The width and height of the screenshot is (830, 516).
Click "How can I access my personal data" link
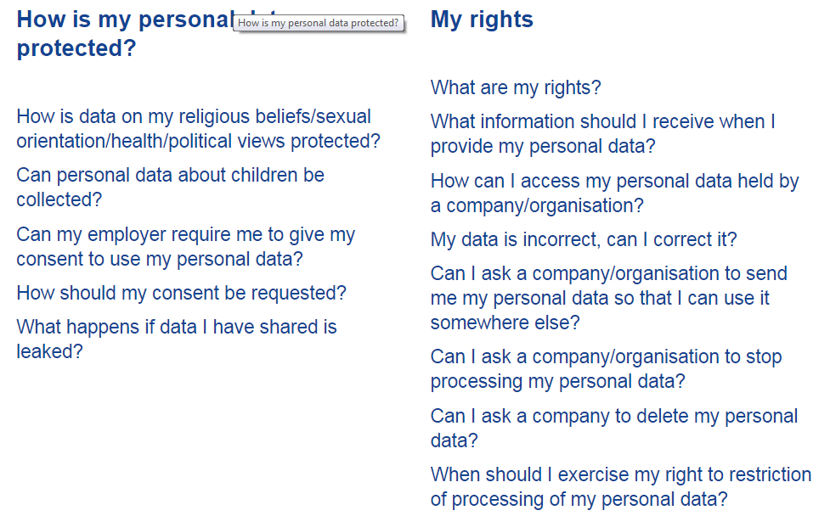[614, 193]
